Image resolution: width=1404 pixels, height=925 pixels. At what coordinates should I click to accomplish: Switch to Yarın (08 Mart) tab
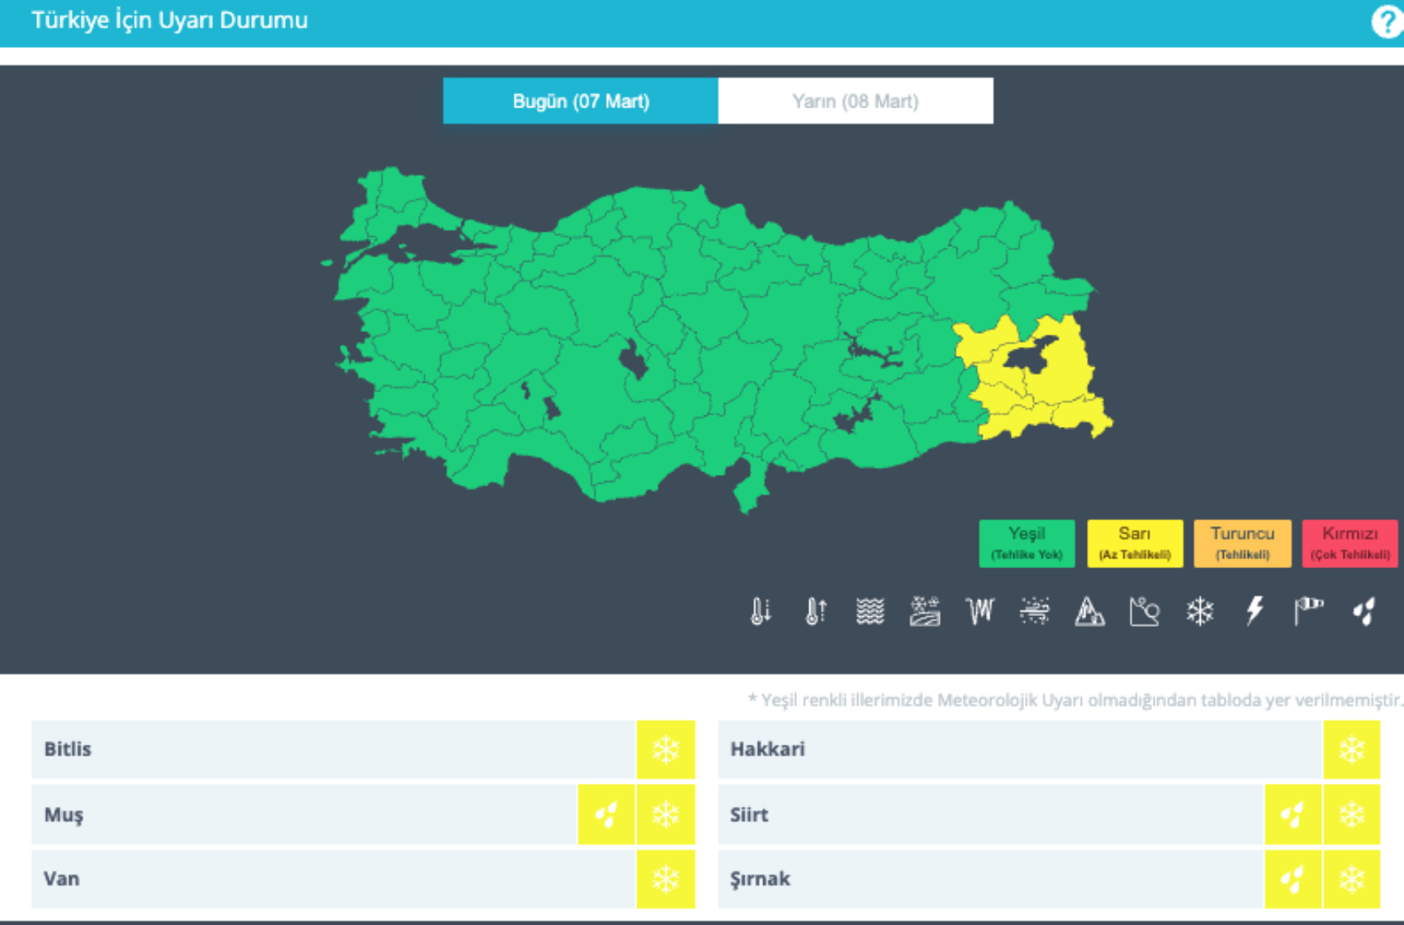(855, 102)
